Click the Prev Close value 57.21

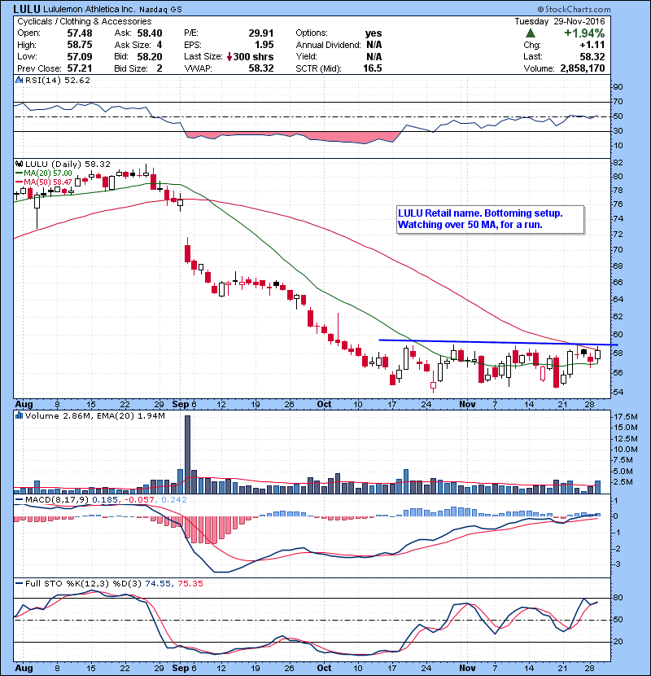pyautogui.click(x=80, y=68)
